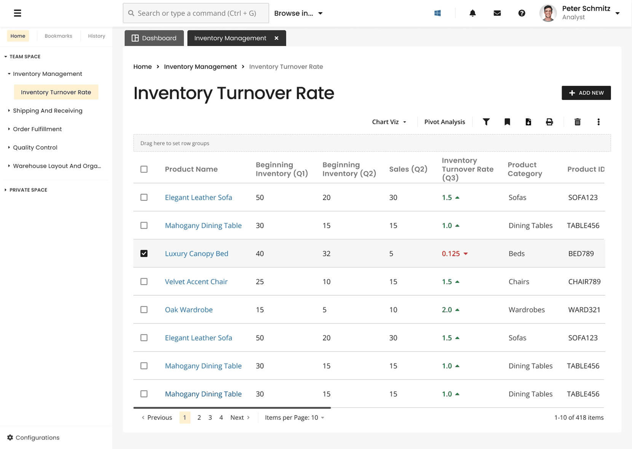632x449 pixels.
Task: Print the table via printer icon
Action: 549,122
